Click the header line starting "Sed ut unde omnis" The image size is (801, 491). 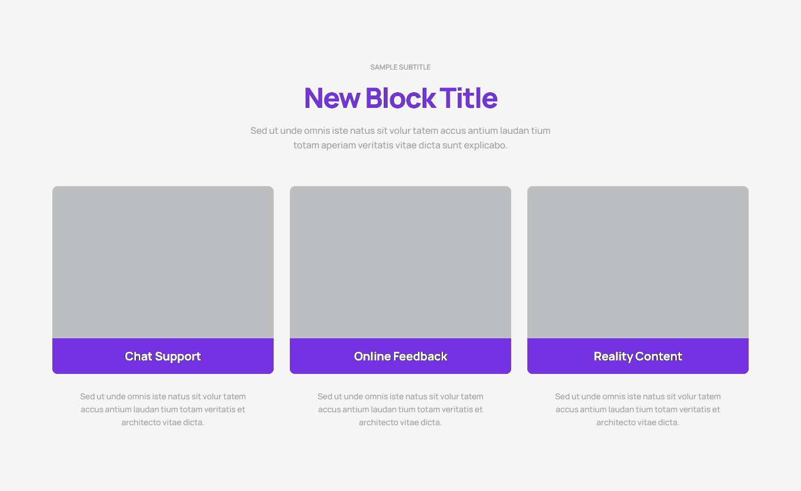tap(400, 131)
